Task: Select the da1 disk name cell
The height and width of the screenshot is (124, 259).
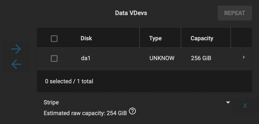Action: click(85, 58)
